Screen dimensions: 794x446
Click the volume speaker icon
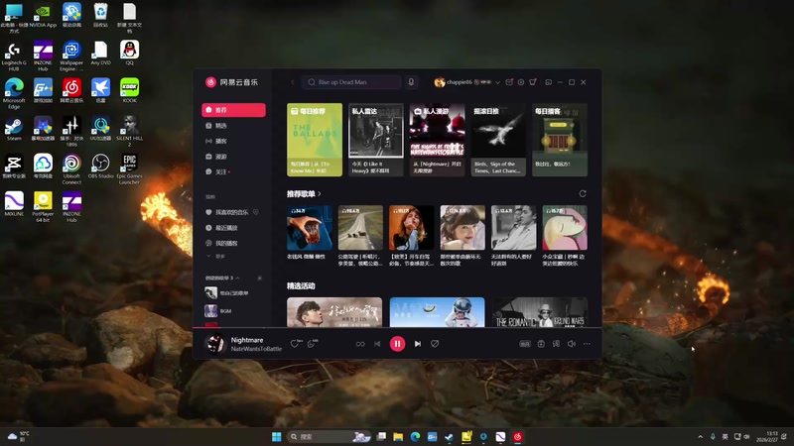pos(572,344)
